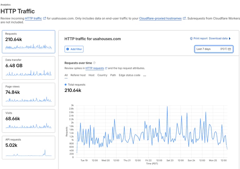240x169 pixels.
Task: Select the Visits 68.66k card
Action: [28, 121]
